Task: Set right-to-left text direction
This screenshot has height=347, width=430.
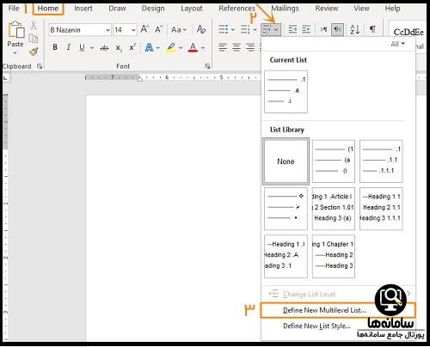Action: pos(337,29)
